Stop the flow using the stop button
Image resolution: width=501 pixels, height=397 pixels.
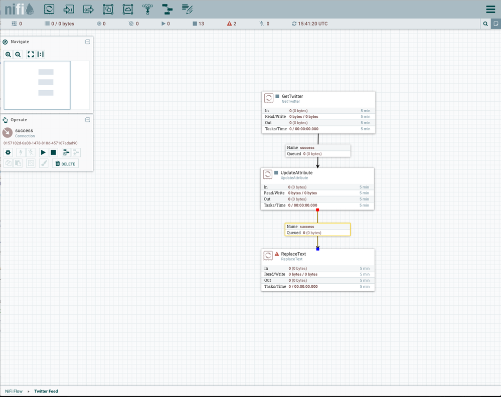coord(54,152)
